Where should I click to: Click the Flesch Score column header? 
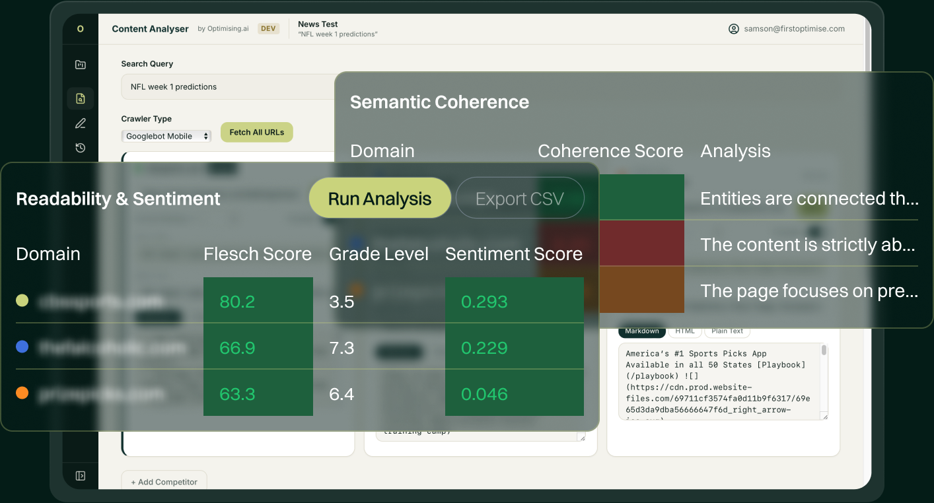click(x=258, y=254)
